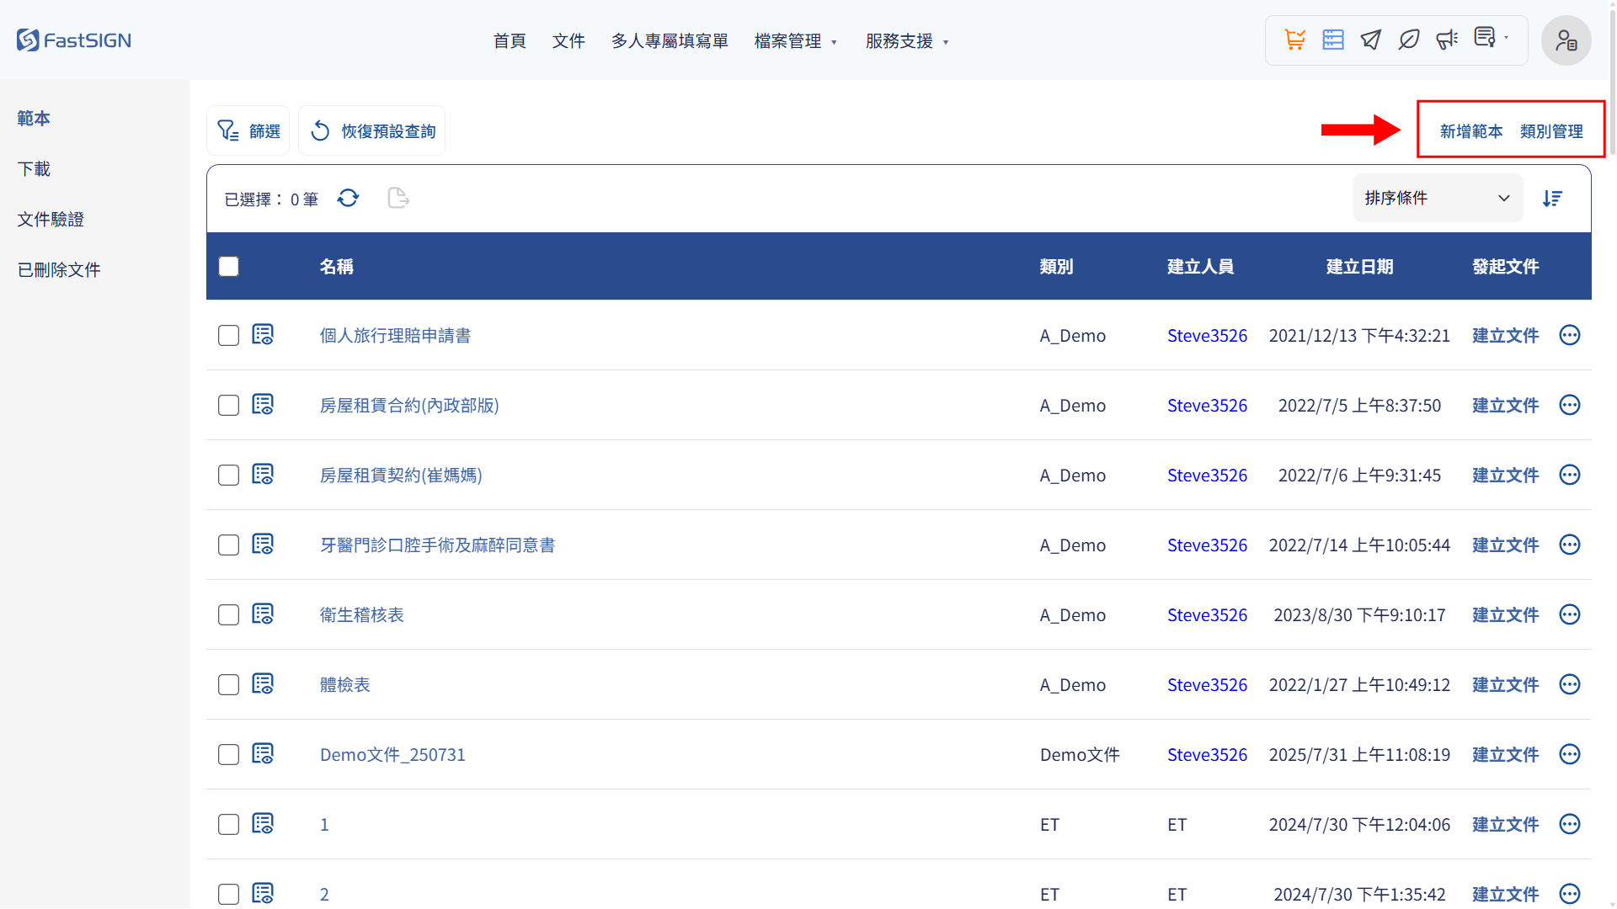Expand the 服務支援 menu
This screenshot has height=909, width=1617.
(x=907, y=41)
